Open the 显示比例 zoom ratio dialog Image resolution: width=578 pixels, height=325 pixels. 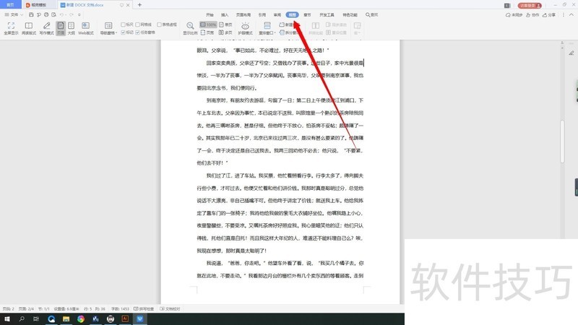(190, 28)
